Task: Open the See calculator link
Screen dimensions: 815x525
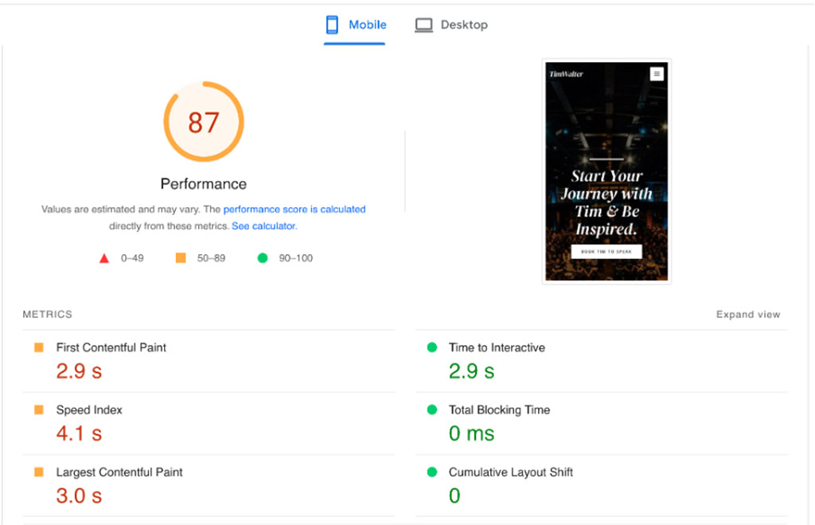Action: (263, 226)
